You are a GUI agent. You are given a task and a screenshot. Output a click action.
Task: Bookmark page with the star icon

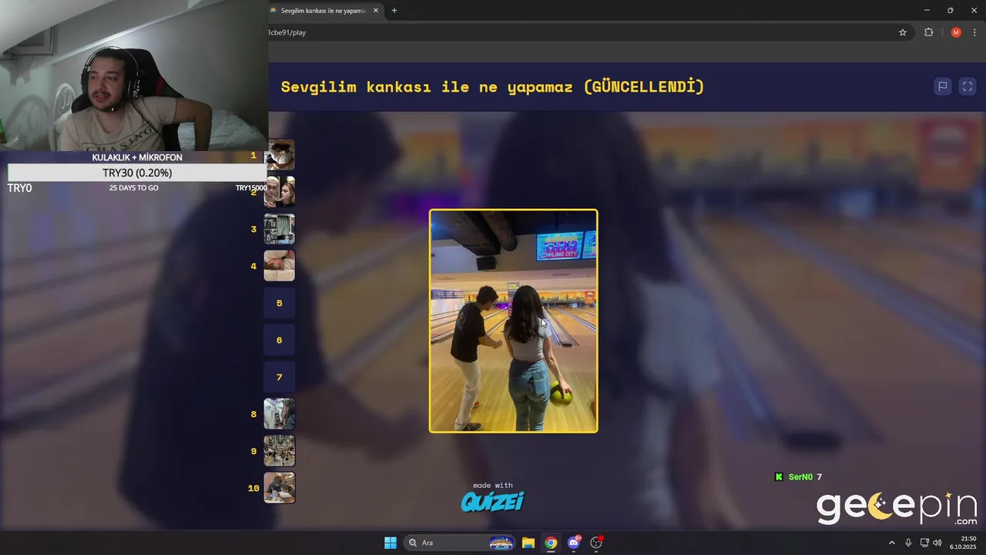point(903,32)
